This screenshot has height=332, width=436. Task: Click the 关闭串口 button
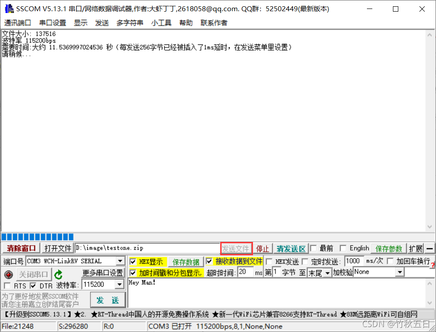pyautogui.click(x=34, y=275)
